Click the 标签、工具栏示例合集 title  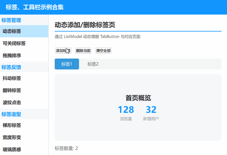[x=35, y=7]
